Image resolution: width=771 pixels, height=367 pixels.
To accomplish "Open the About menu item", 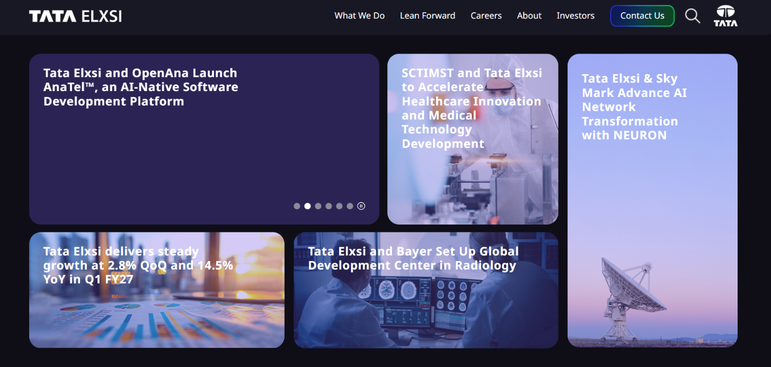I will pyautogui.click(x=529, y=16).
